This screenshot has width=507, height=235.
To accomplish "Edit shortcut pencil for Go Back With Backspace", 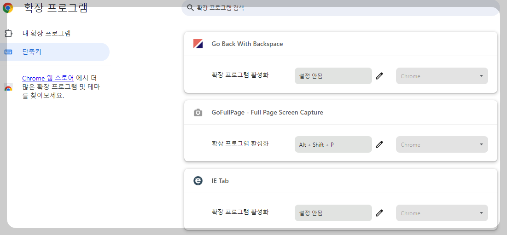I will 379,76.
